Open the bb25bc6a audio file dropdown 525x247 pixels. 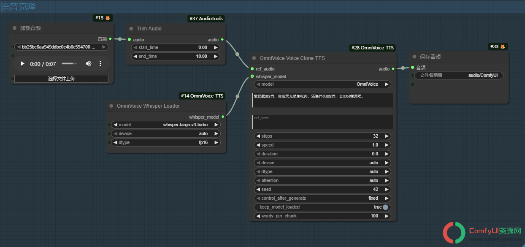[61, 47]
